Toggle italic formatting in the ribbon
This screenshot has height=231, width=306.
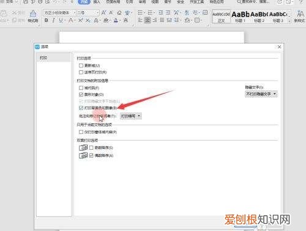(53, 20)
